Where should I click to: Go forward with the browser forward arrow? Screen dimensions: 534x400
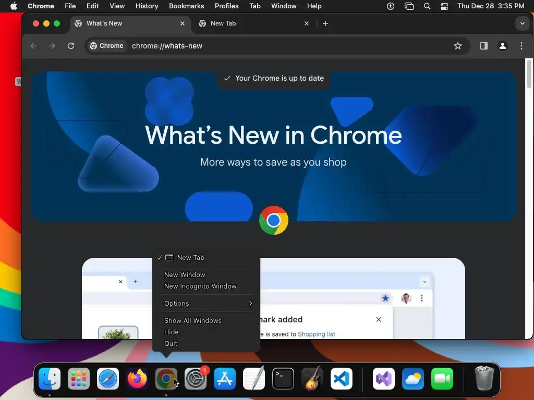pyautogui.click(x=52, y=46)
